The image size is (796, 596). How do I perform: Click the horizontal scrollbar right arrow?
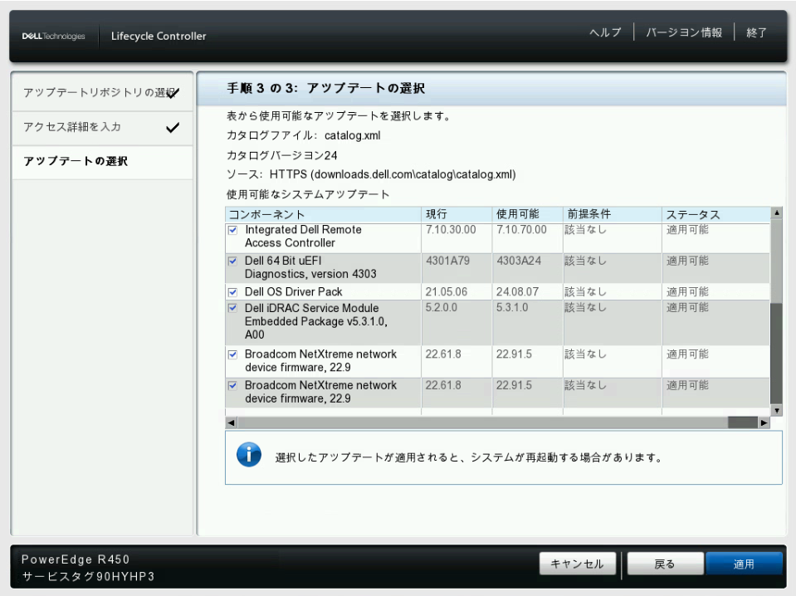(764, 423)
